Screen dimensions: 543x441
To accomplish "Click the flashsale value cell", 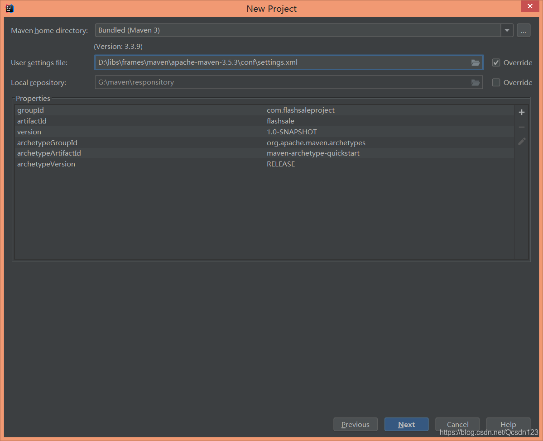I will (280, 121).
